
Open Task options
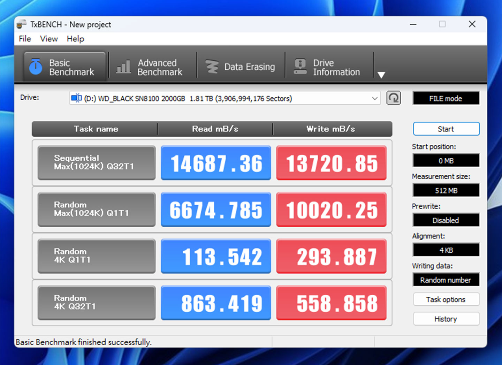pos(446,299)
